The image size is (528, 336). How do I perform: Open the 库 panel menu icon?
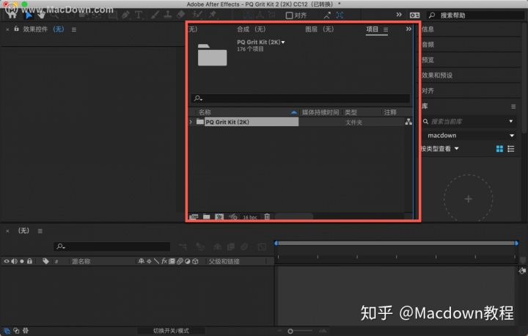point(513,106)
